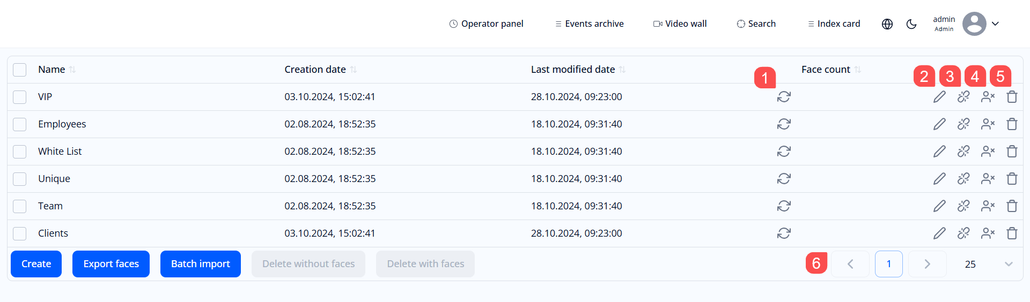
Task: Remove faces from Unique list
Action: (x=988, y=179)
